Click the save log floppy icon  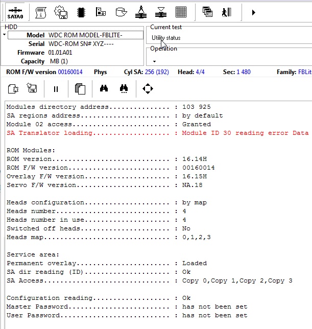click(32, 88)
